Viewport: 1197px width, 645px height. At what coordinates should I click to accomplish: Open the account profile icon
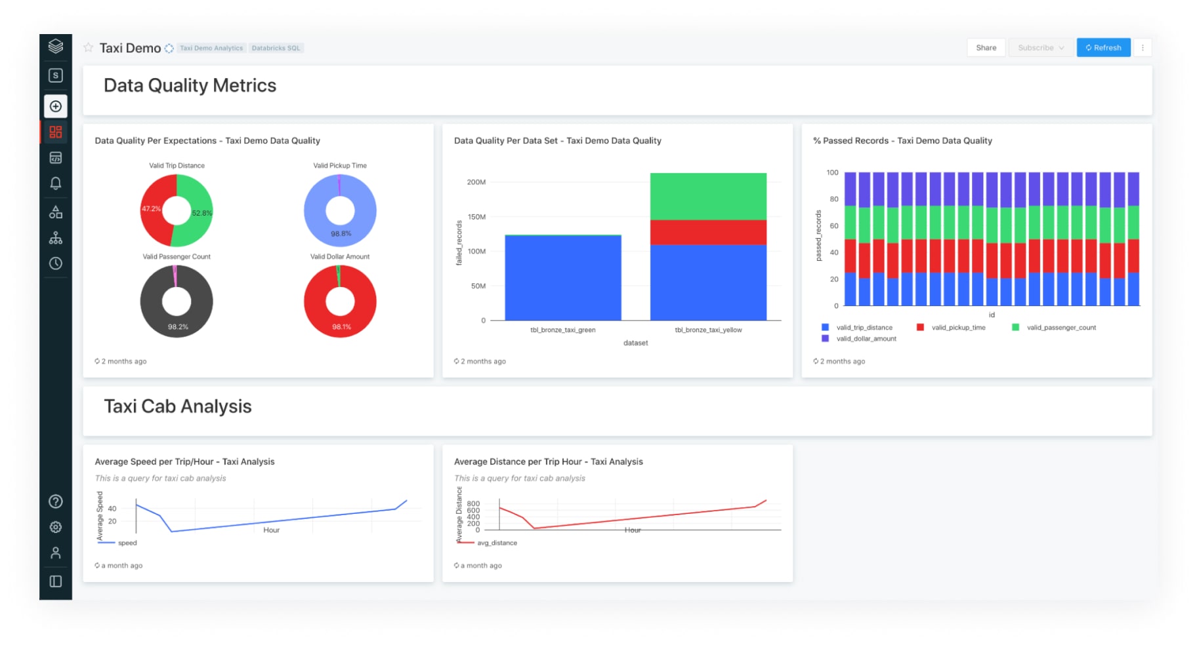click(x=56, y=553)
